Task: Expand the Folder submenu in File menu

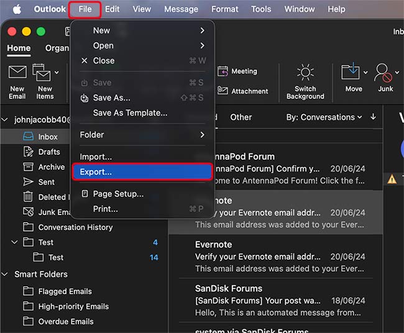Action: coord(202,135)
